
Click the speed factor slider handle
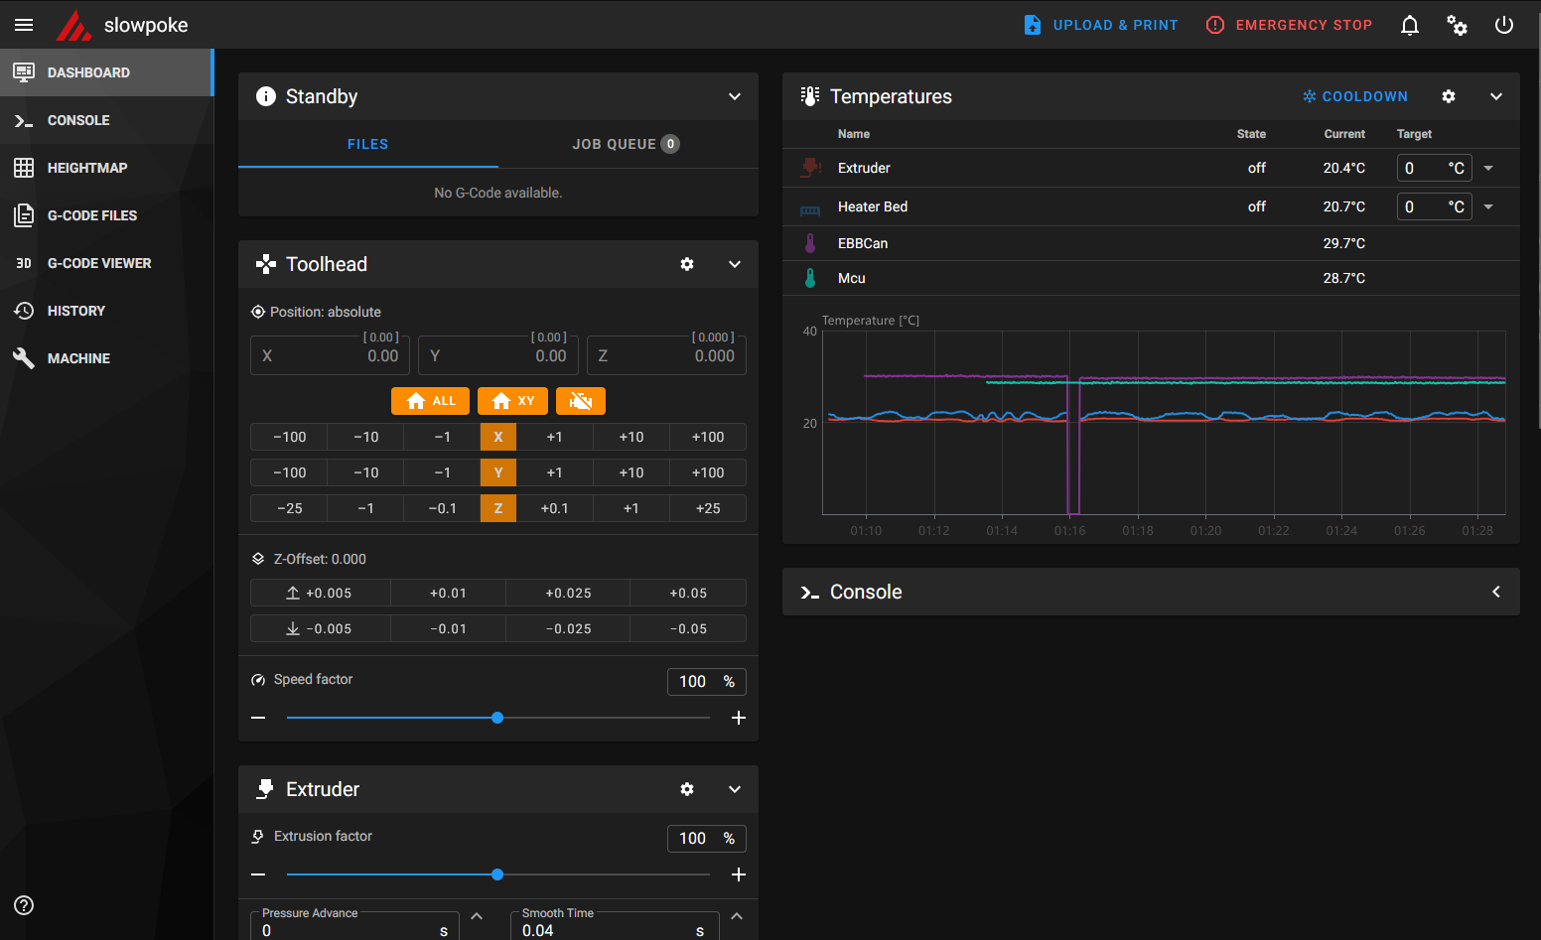(x=497, y=718)
